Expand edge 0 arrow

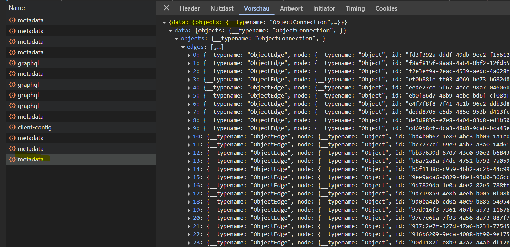tap(189, 55)
